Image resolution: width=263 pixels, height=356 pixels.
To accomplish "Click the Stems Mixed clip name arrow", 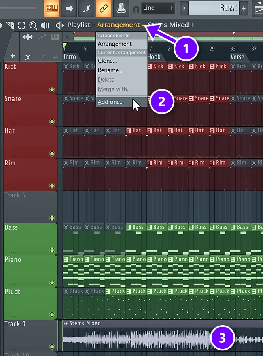I will click(x=193, y=25).
